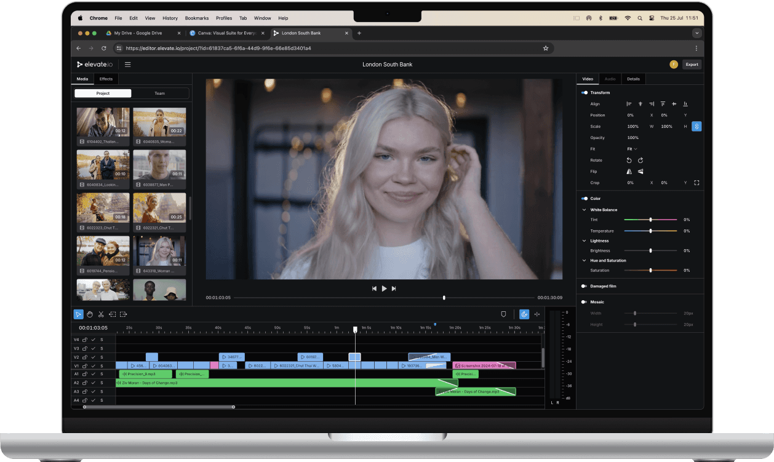Toggle the scale aspect-ratio lock button

point(696,126)
